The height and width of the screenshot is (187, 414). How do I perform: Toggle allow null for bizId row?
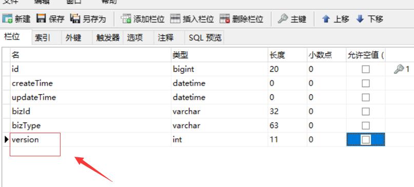click(365, 111)
